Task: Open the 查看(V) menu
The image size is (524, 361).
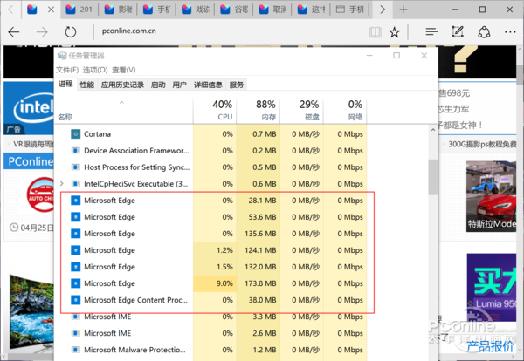Action: click(x=124, y=70)
